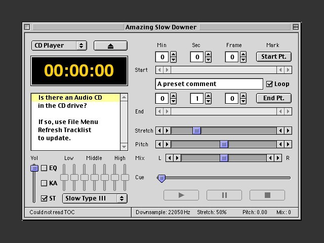Click the start Min value field
The image size is (324, 243).
coord(162,57)
